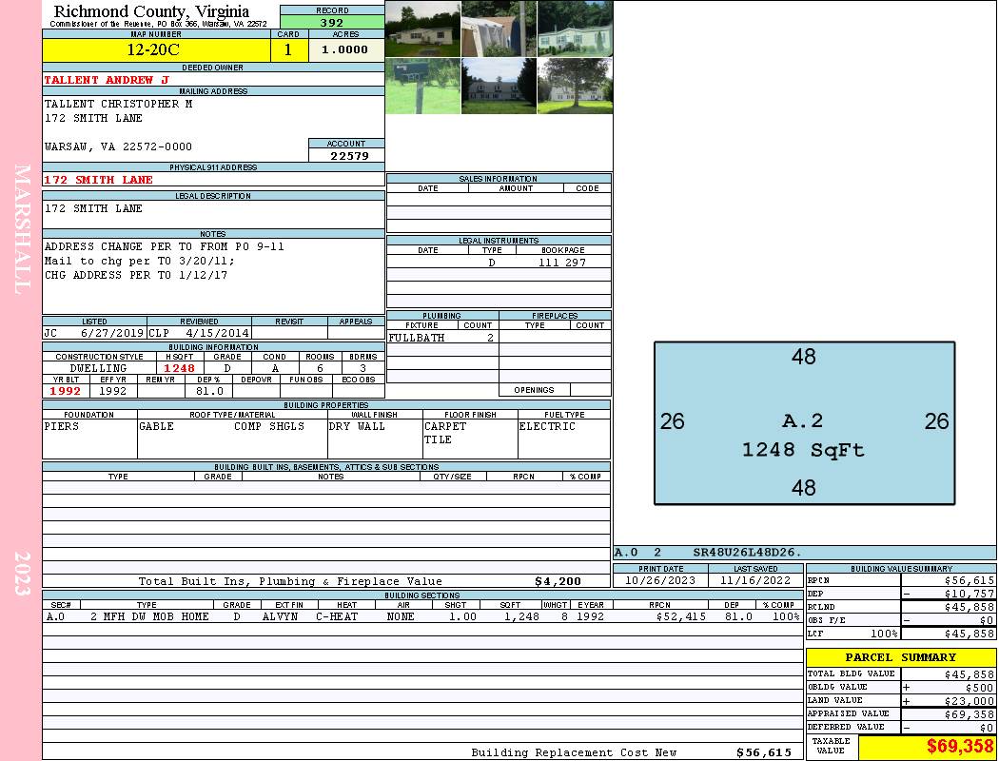Click the yellow Parcel Summary header
The width and height of the screenshot is (999, 761).
coord(900,657)
